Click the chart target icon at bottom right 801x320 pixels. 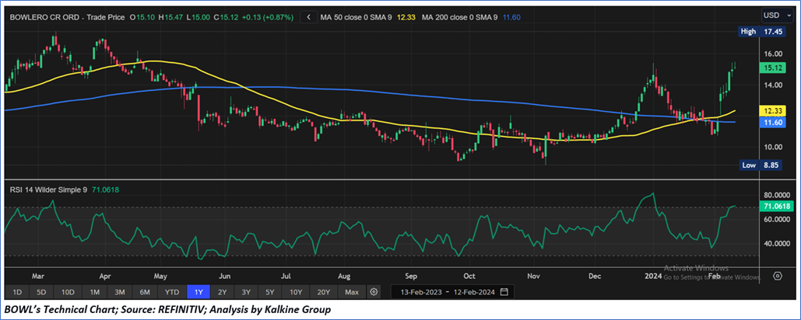(x=777, y=275)
